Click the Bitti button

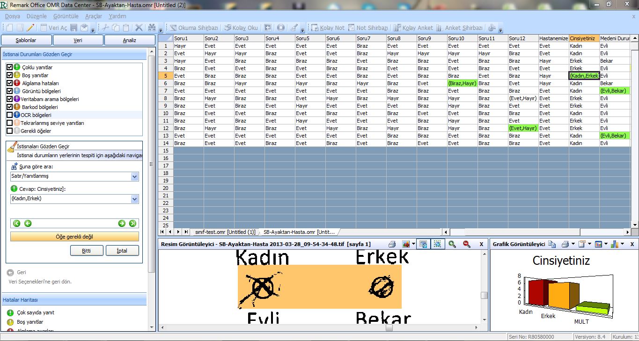tap(86, 250)
